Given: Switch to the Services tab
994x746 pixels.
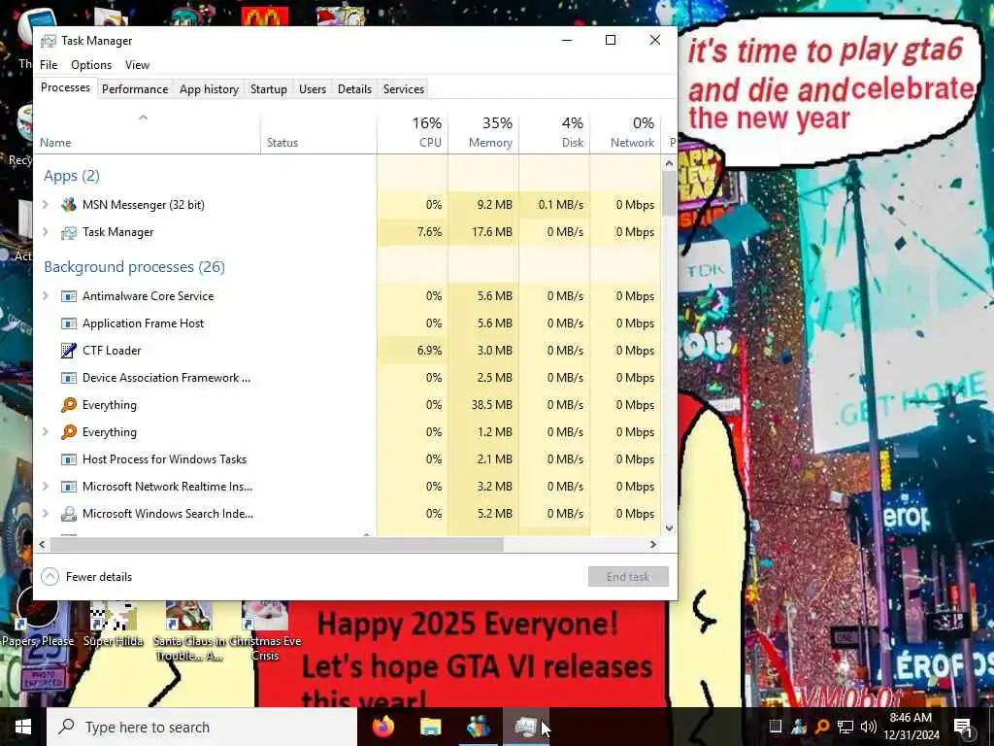Looking at the screenshot, I should (x=403, y=89).
